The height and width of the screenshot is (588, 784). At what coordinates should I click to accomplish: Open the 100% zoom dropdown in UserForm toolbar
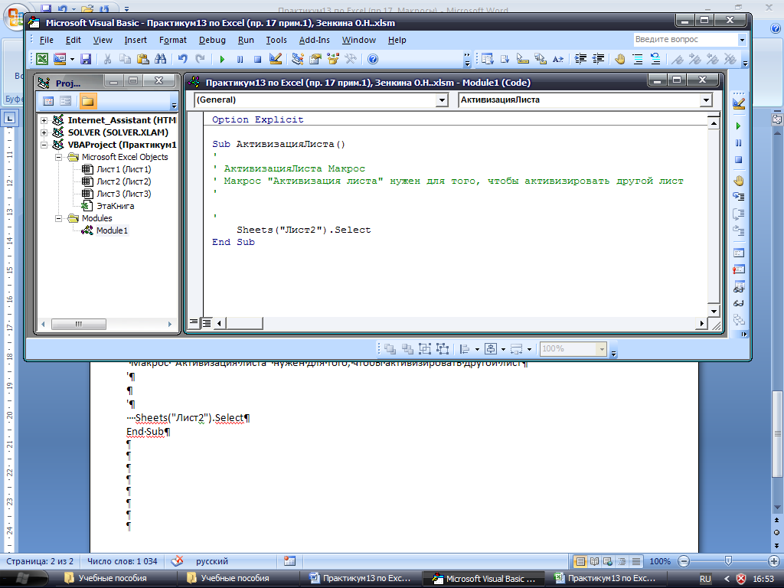tap(602, 349)
